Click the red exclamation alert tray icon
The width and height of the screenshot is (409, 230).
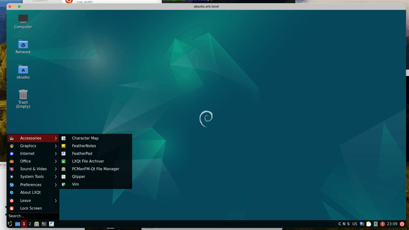click(383, 224)
